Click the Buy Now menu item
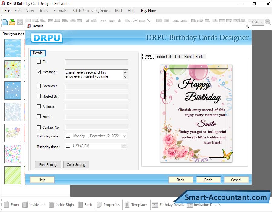This screenshot has height=212, width=272. pos(148,11)
